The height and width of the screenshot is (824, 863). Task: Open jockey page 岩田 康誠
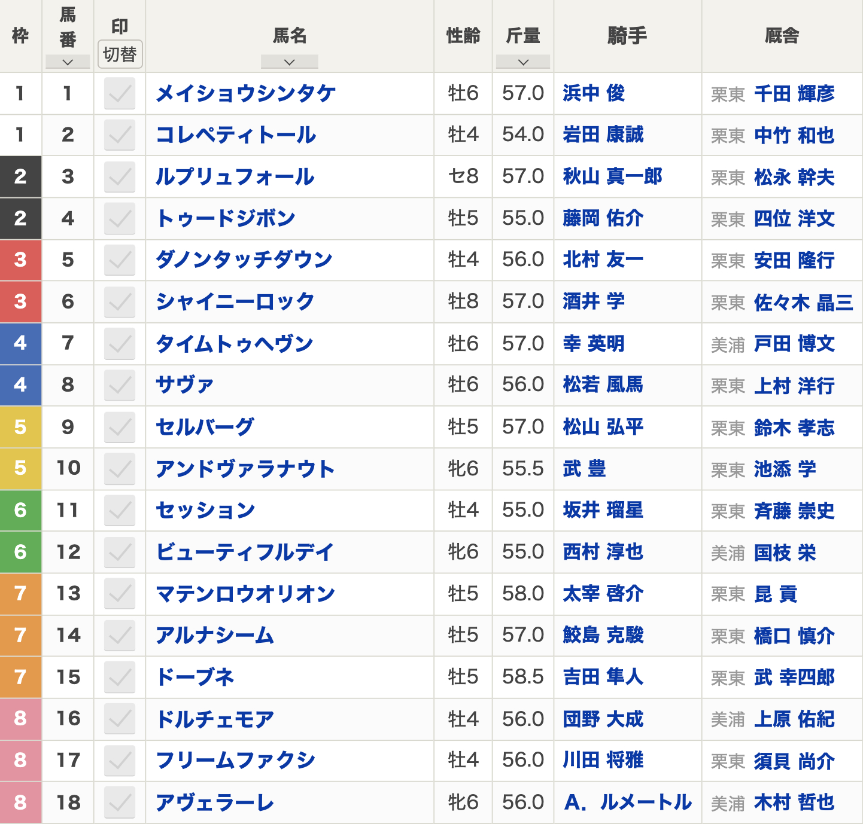603,135
